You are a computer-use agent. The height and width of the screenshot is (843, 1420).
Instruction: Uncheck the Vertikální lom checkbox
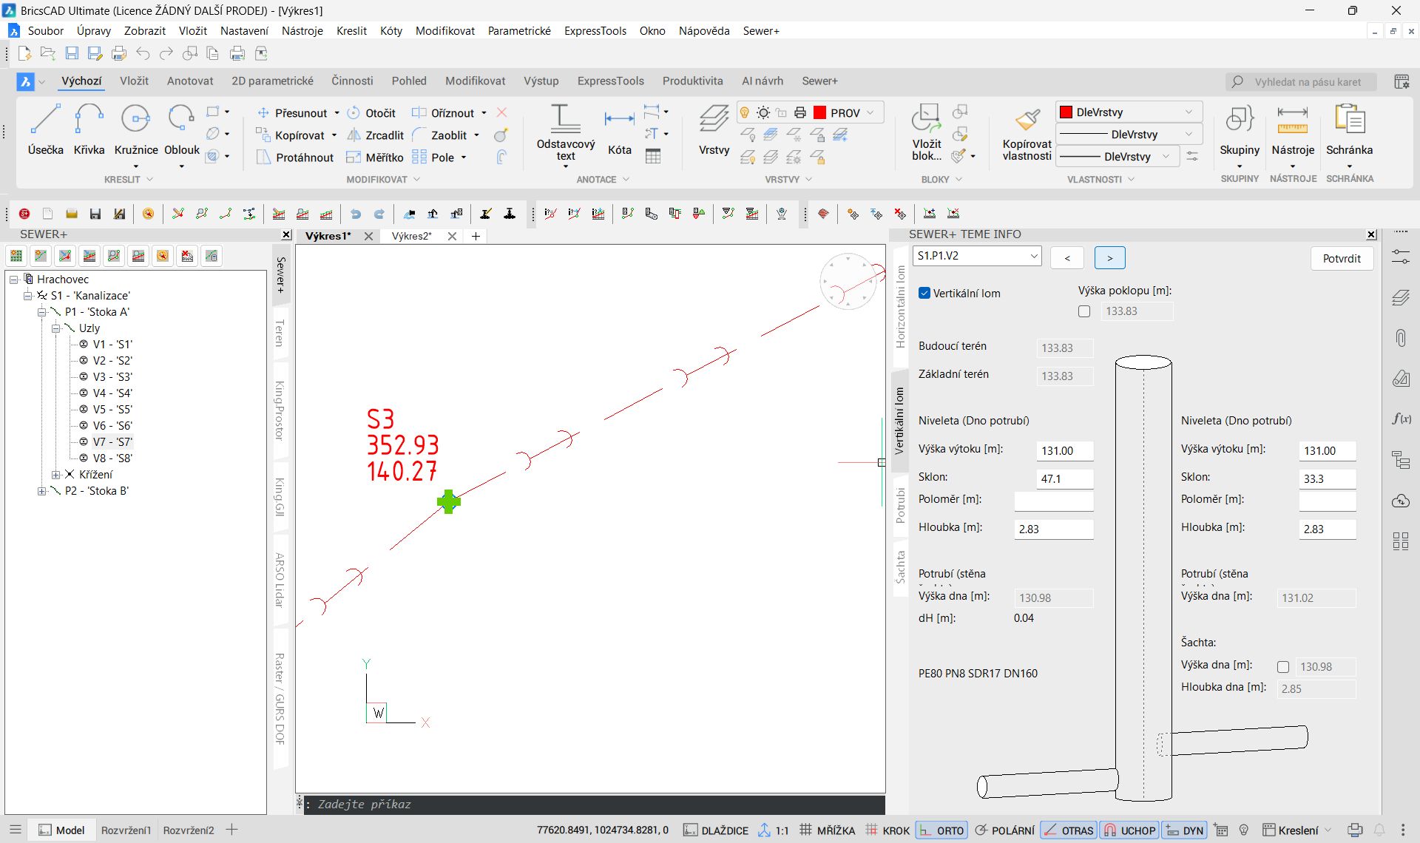[x=924, y=293]
